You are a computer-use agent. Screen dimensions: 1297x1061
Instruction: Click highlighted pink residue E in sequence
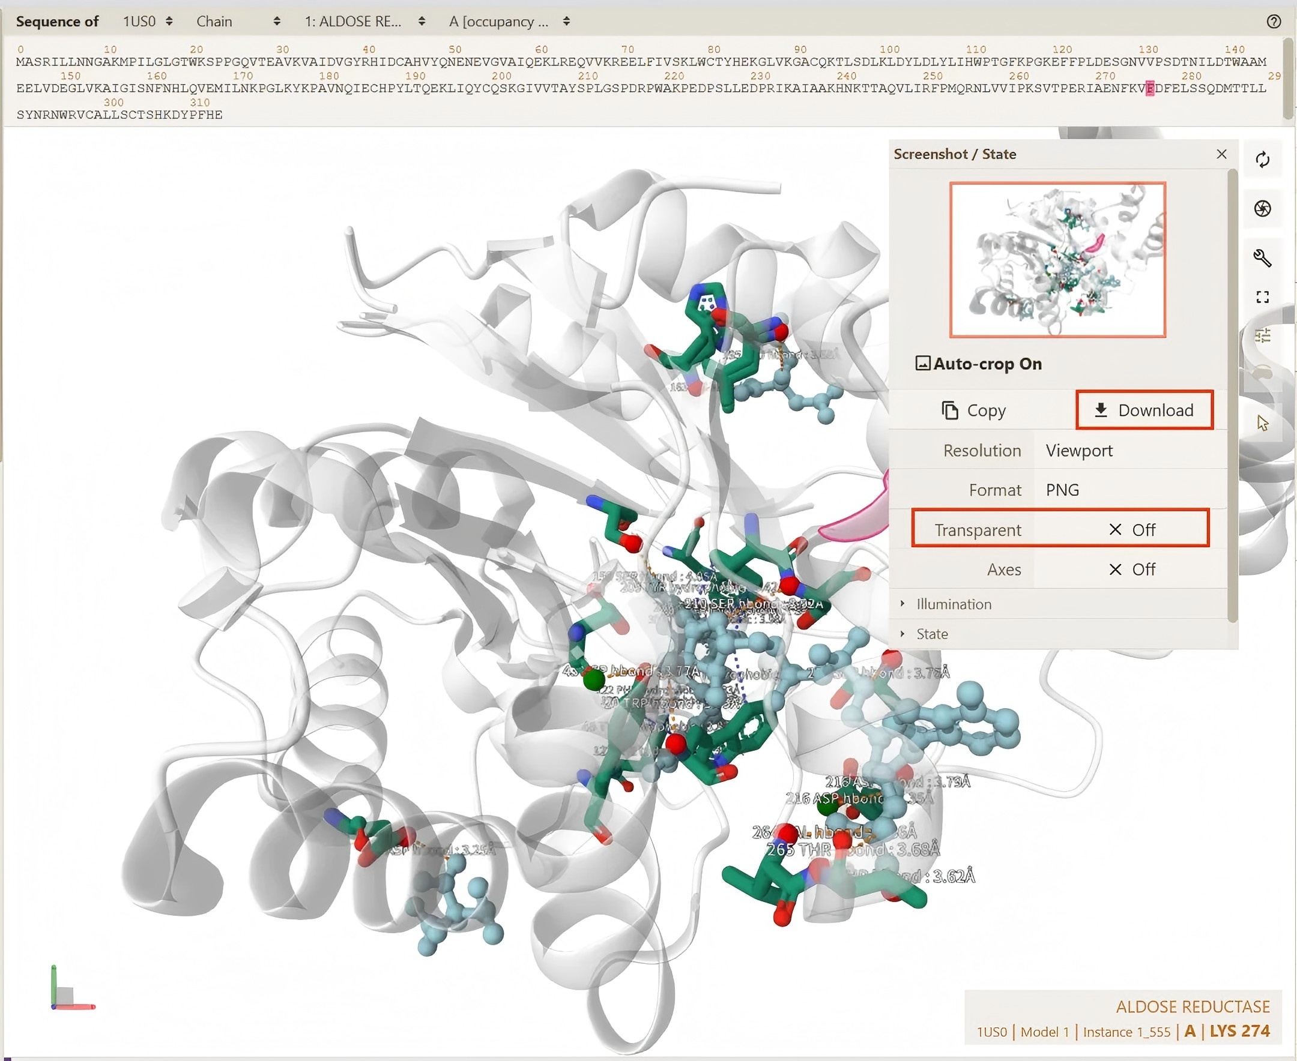point(1149,89)
